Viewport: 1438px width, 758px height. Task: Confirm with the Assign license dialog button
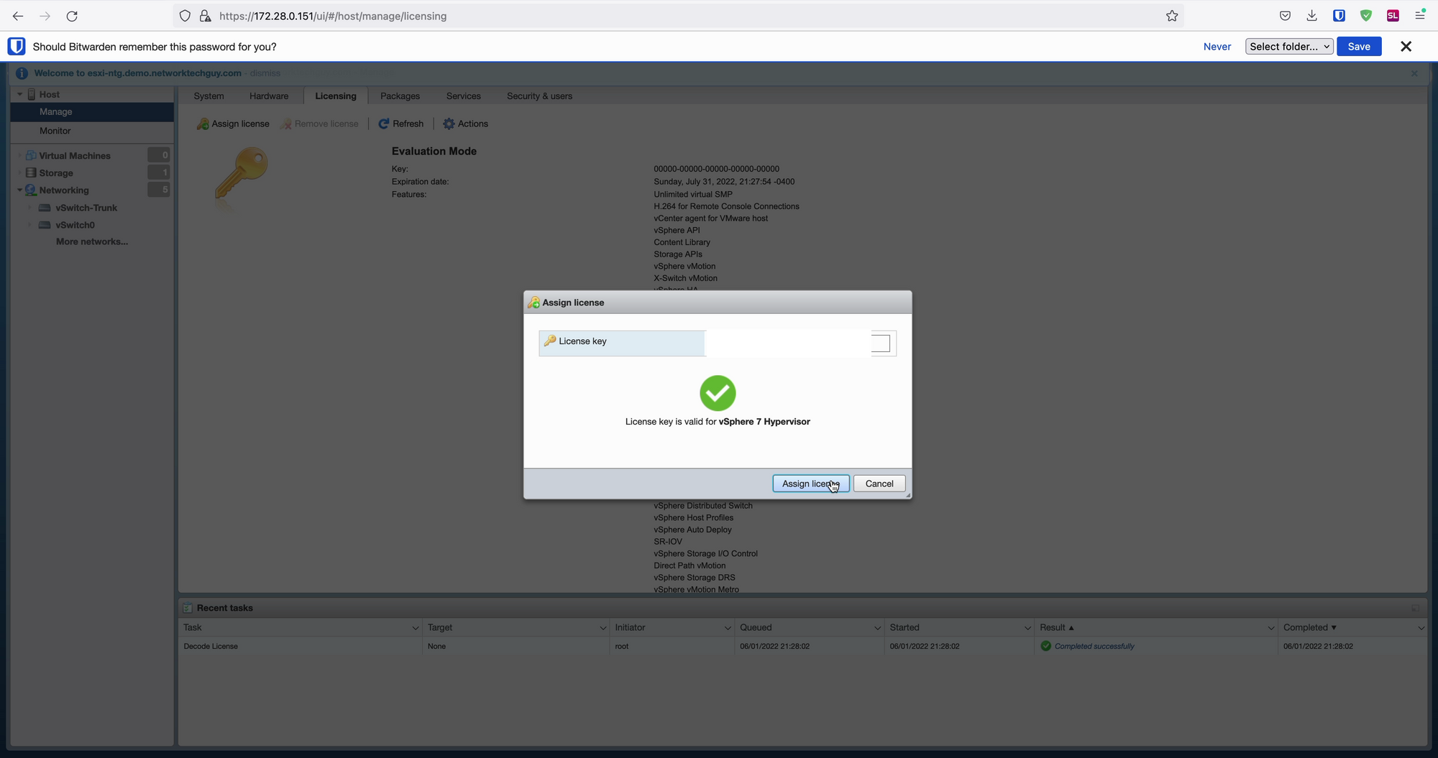810,484
